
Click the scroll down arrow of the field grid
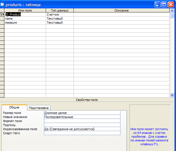click(x=172, y=95)
